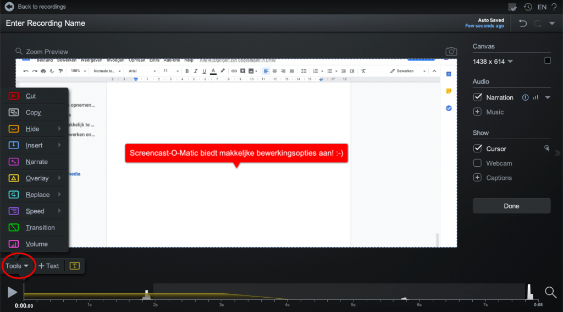This screenshot has height=312, width=563.
Task: Click the Zoom Preview magnifier icon
Action: point(19,51)
